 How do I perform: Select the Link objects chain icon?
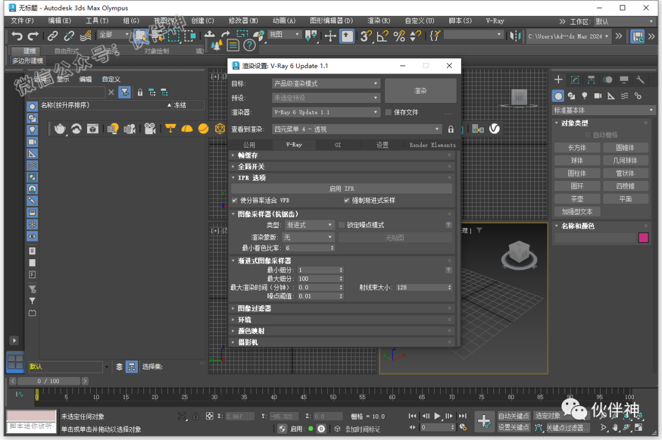(52, 36)
